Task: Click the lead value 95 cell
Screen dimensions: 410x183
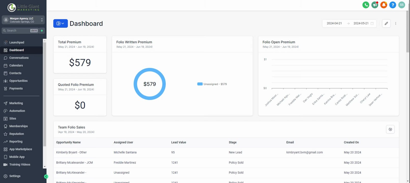Action: click(x=173, y=152)
